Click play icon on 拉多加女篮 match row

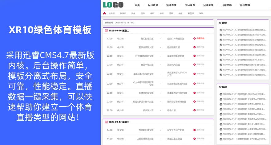click(x=194, y=110)
